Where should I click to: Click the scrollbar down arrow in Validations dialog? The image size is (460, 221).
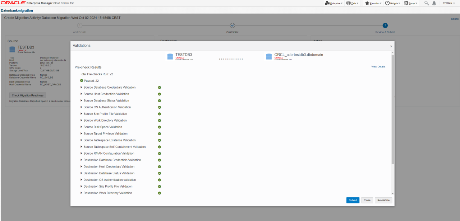tap(393, 194)
